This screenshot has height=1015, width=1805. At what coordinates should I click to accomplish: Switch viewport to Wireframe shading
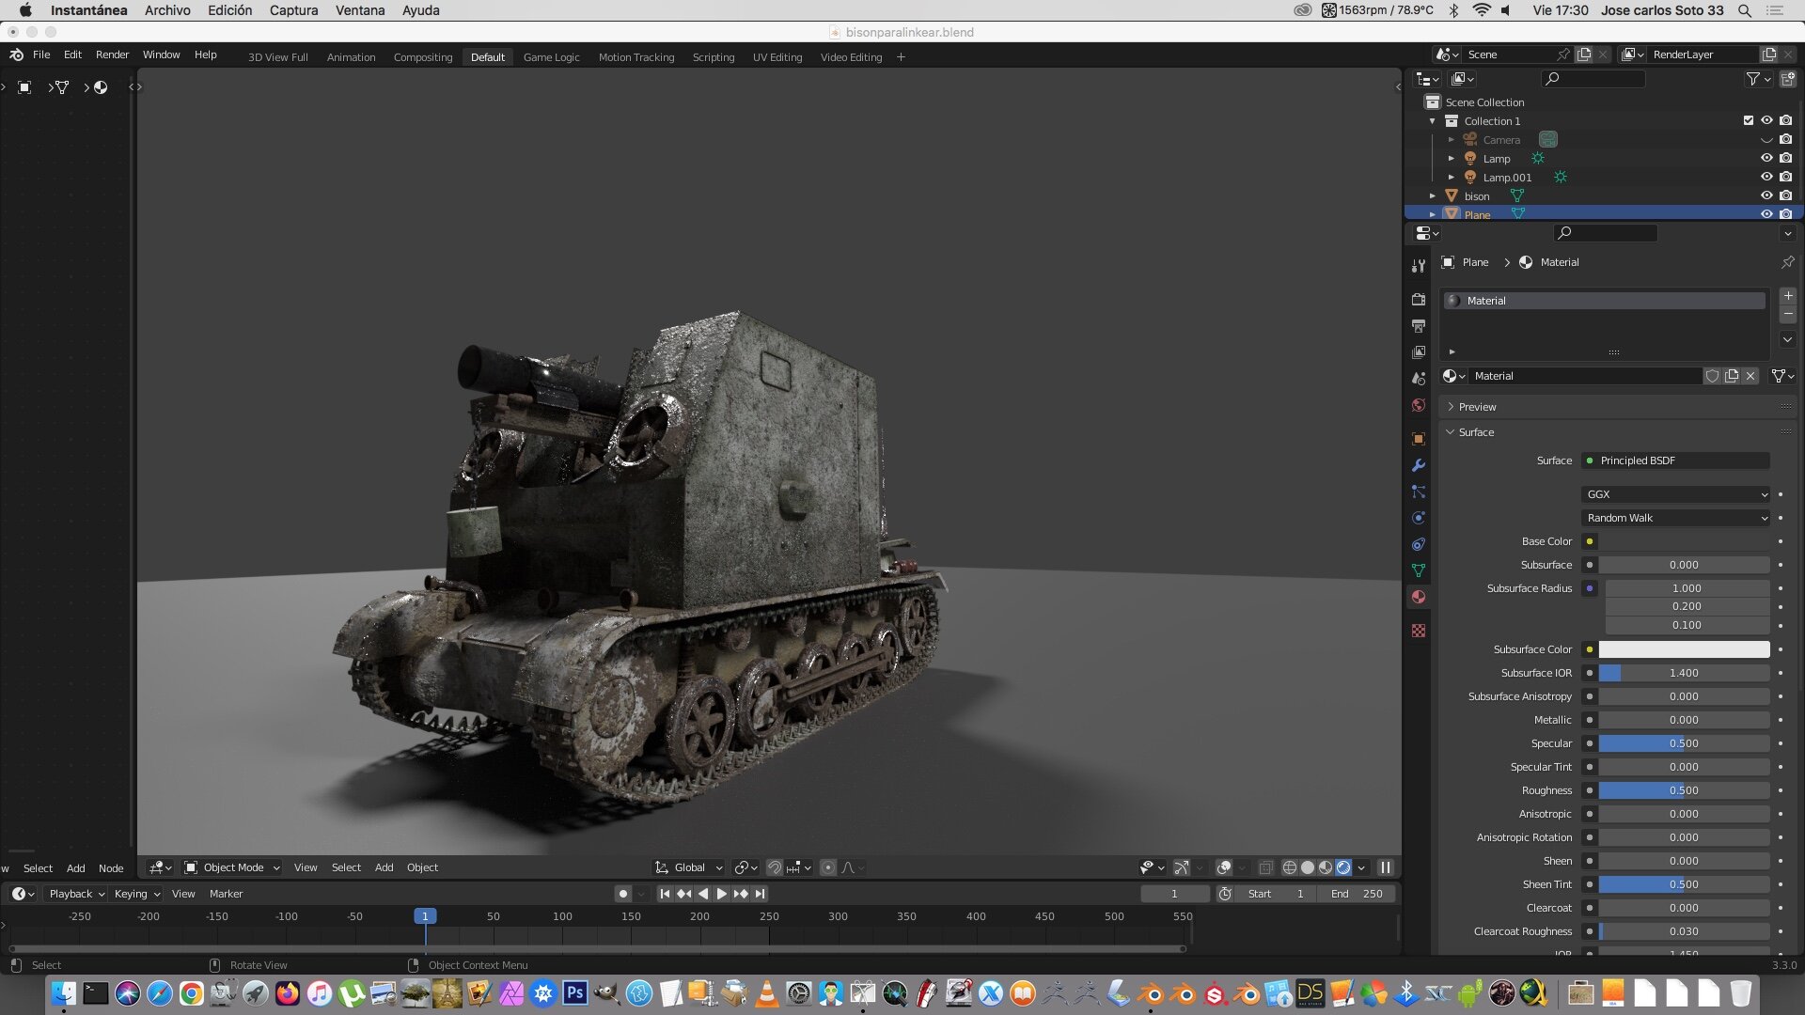[1290, 867]
